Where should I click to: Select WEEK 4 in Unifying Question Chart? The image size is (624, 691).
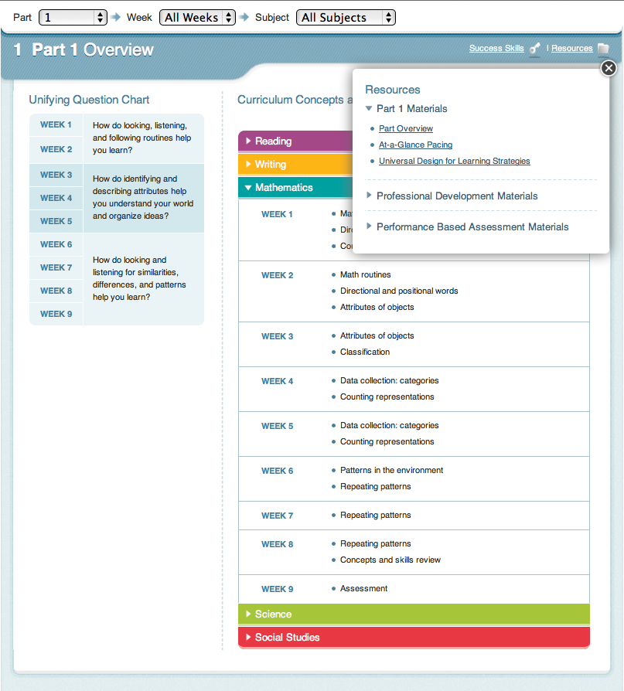tap(56, 198)
